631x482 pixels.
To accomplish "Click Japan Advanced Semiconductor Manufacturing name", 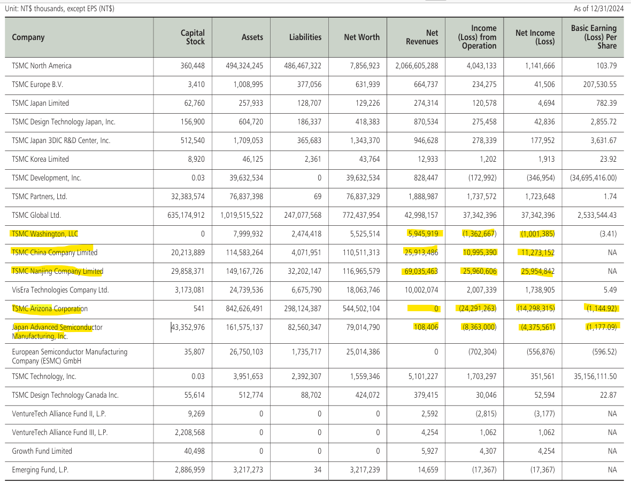I will point(57,332).
